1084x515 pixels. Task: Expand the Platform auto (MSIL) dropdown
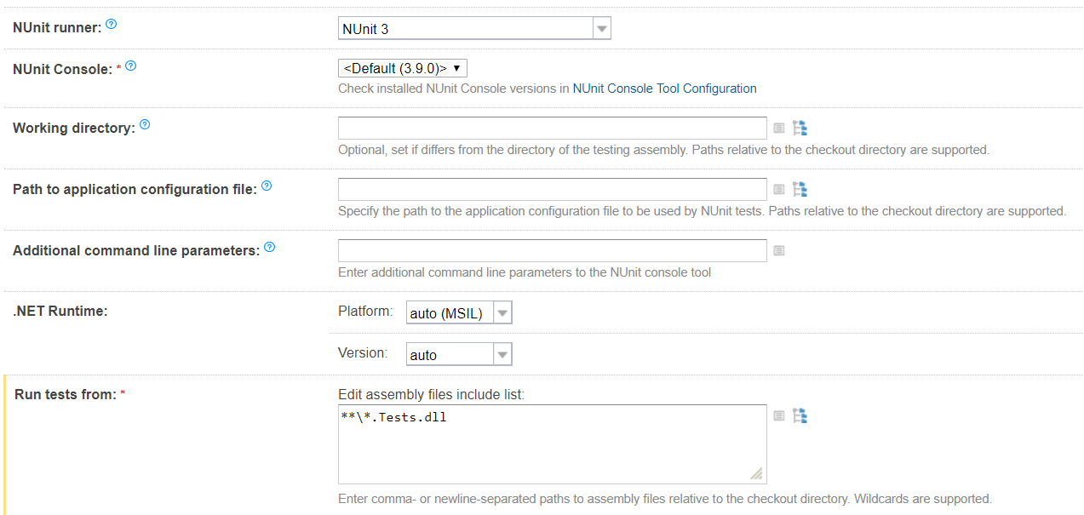[502, 314]
